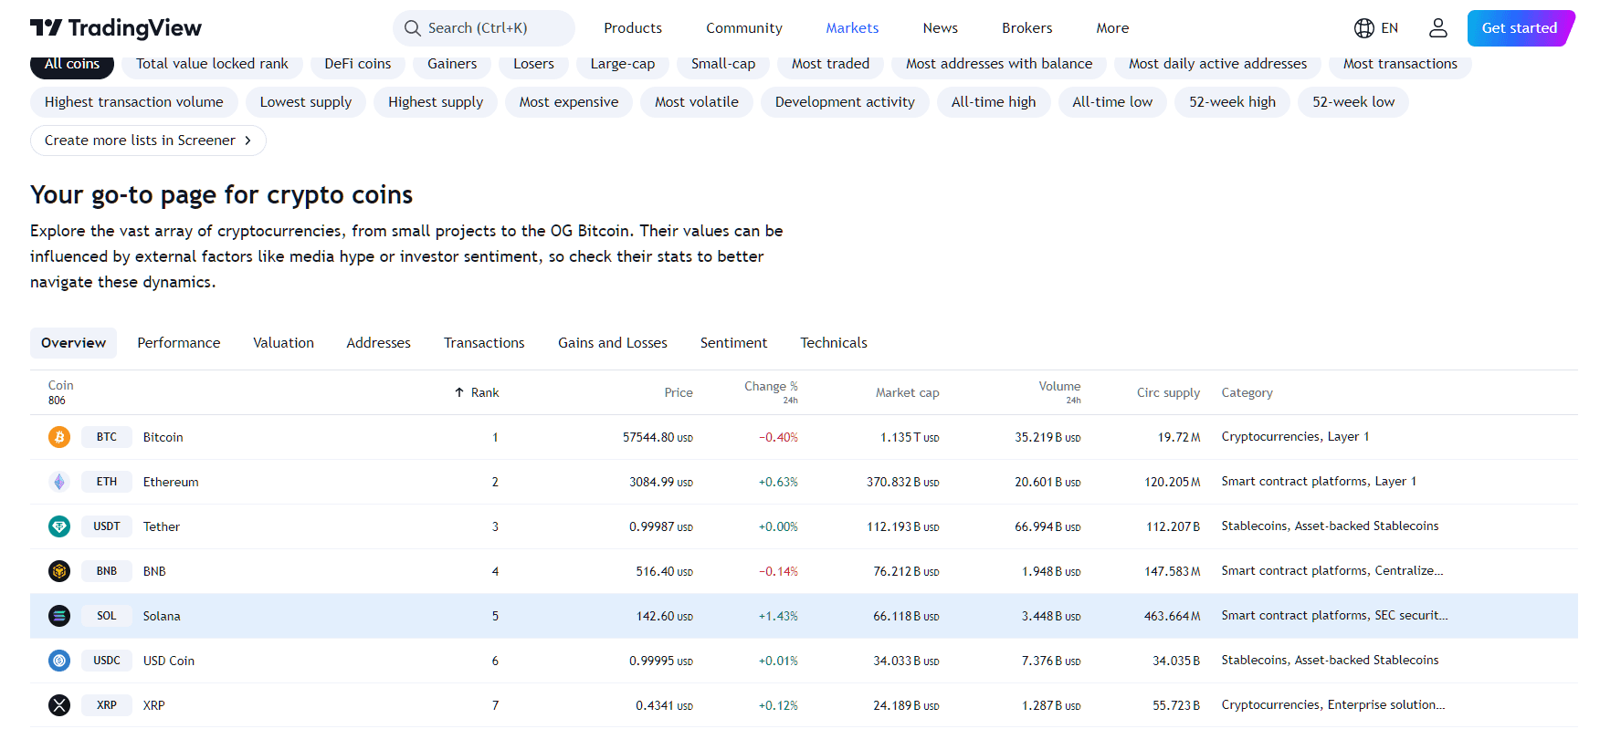Select the 52-week low chip

[1353, 102]
